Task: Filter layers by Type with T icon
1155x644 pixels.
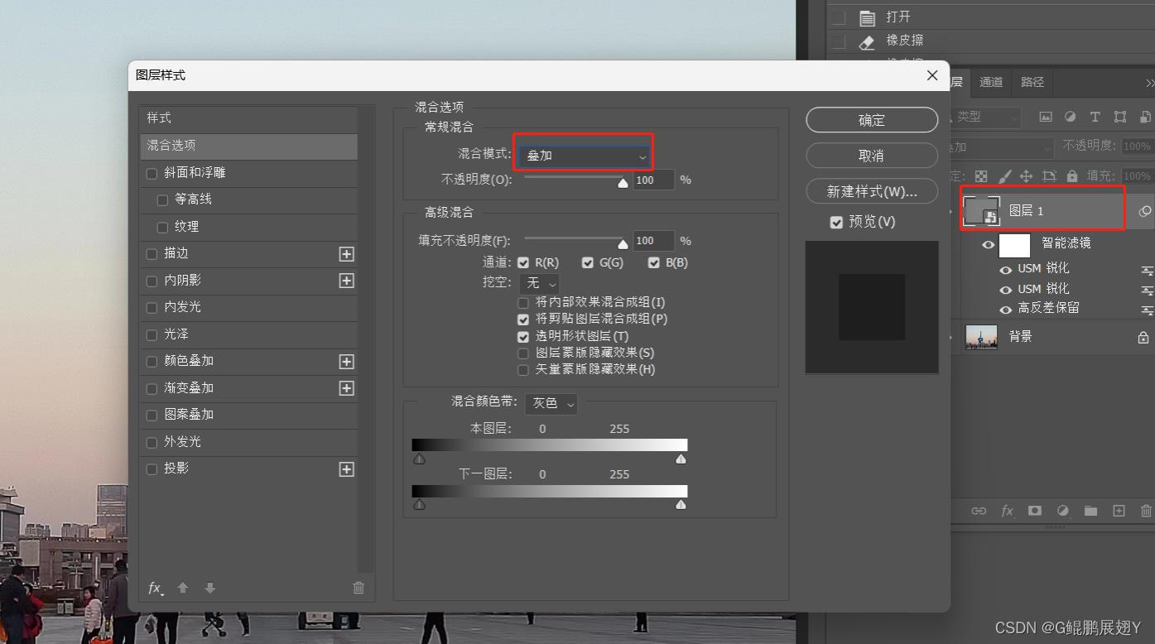Action: point(1095,117)
